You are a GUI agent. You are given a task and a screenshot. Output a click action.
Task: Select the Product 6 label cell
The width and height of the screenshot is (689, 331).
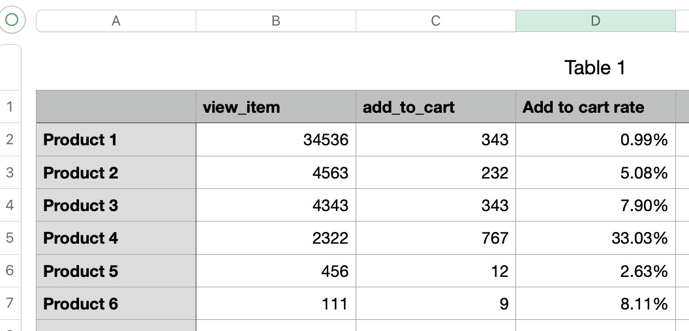point(116,304)
